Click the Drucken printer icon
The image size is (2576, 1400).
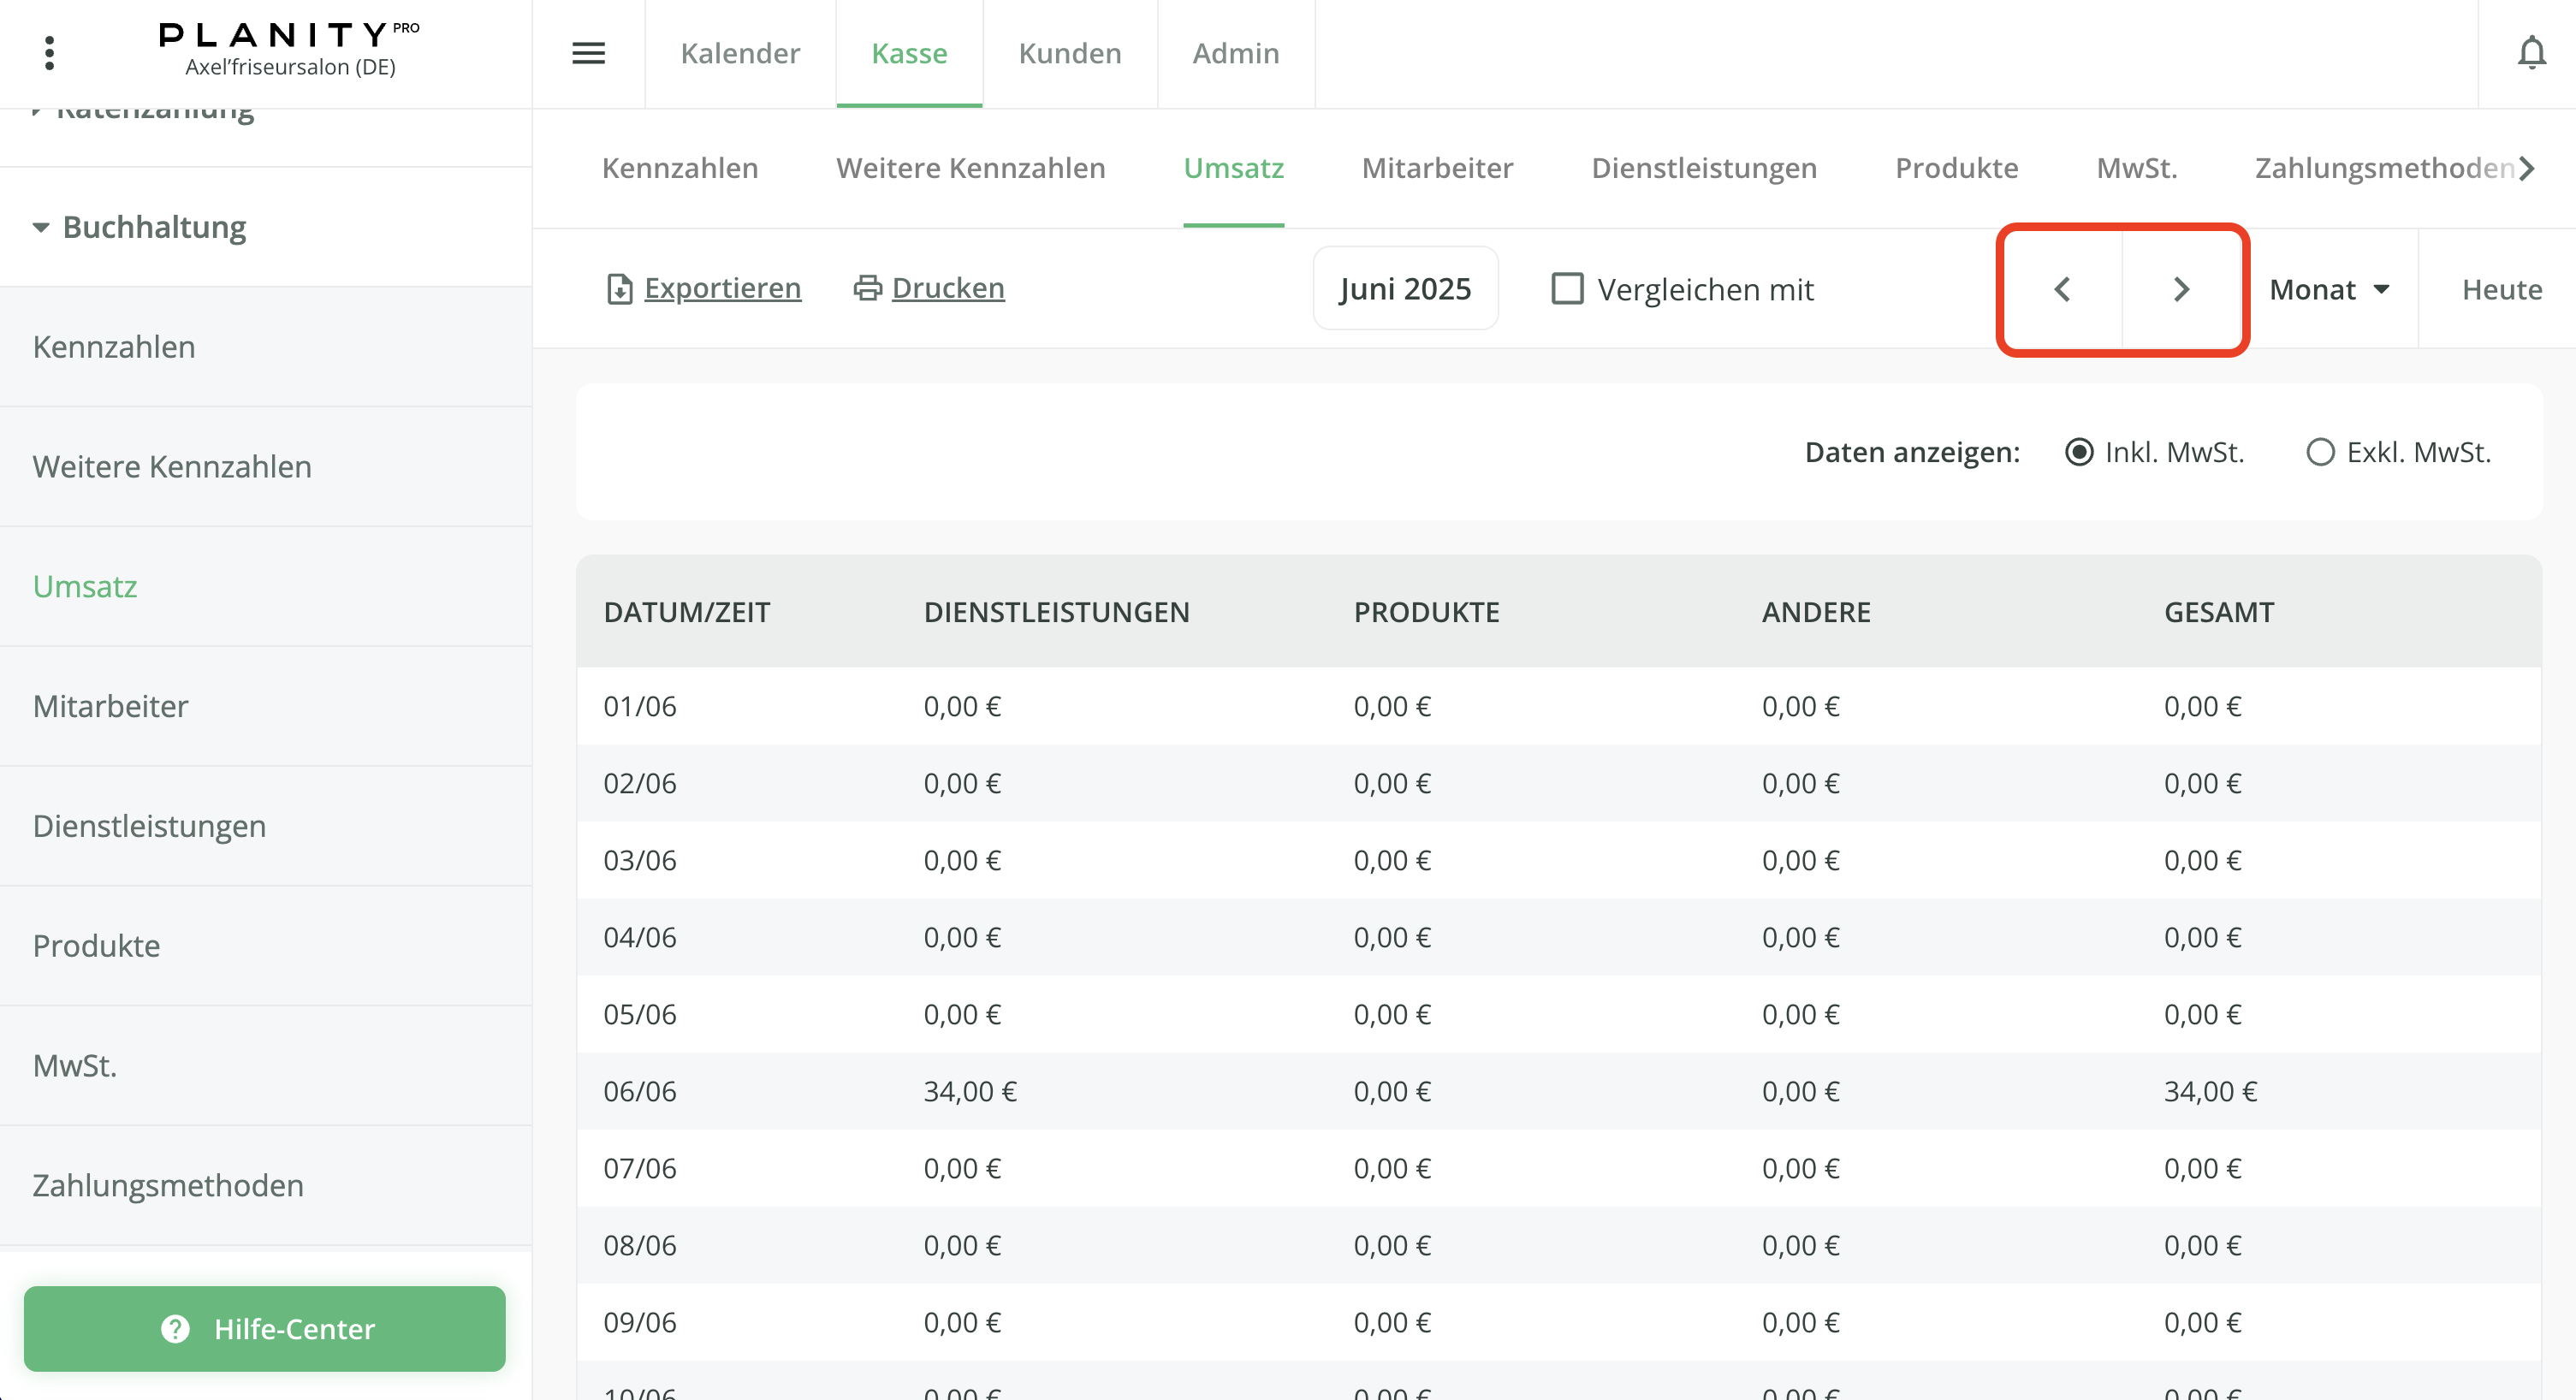[x=867, y=288]
